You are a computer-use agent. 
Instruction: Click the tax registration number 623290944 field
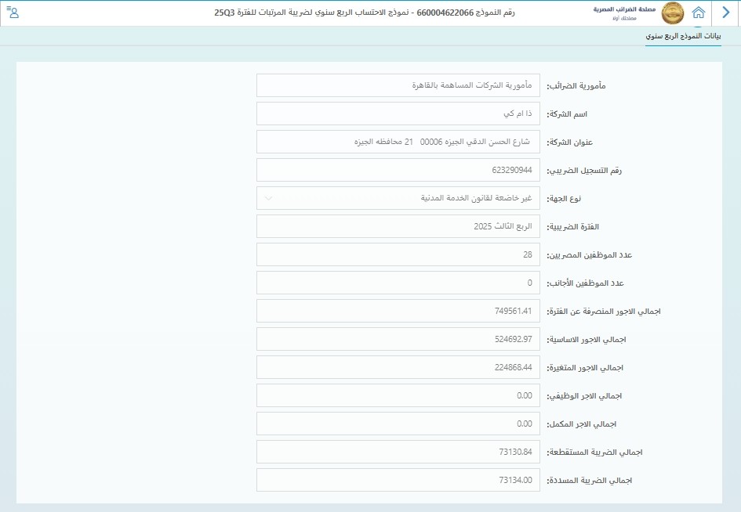click(x=398, y=170)
